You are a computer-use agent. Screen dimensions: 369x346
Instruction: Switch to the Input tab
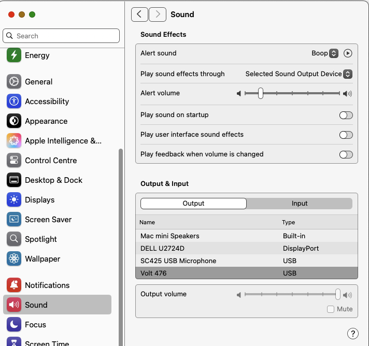point(300,204)
